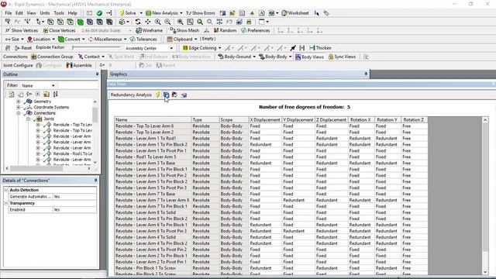Collapse the Joints tree node
The image size is (496, 279).
pos(28,119)
